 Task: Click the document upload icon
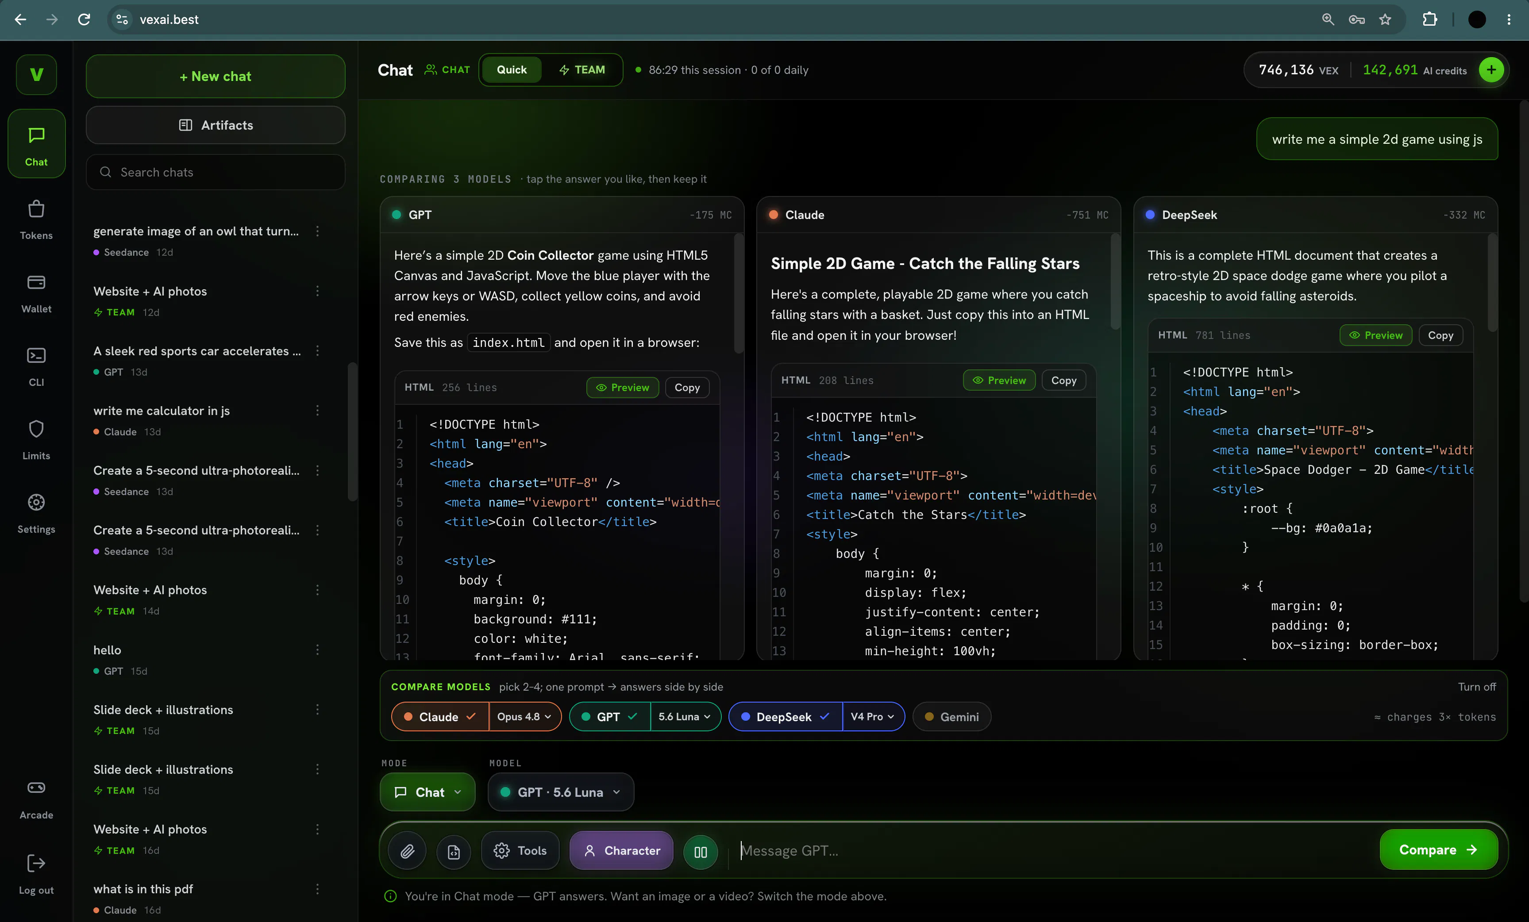(x=454, y=851)
